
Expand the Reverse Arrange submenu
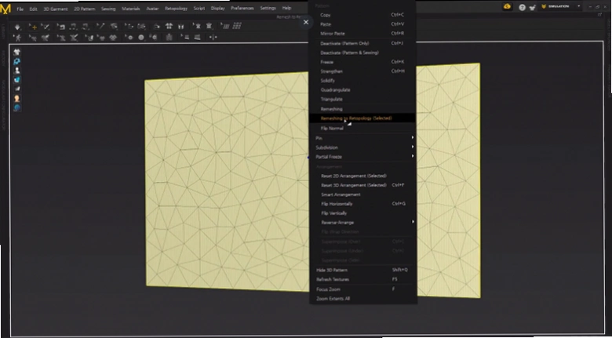tap(363, 223)
